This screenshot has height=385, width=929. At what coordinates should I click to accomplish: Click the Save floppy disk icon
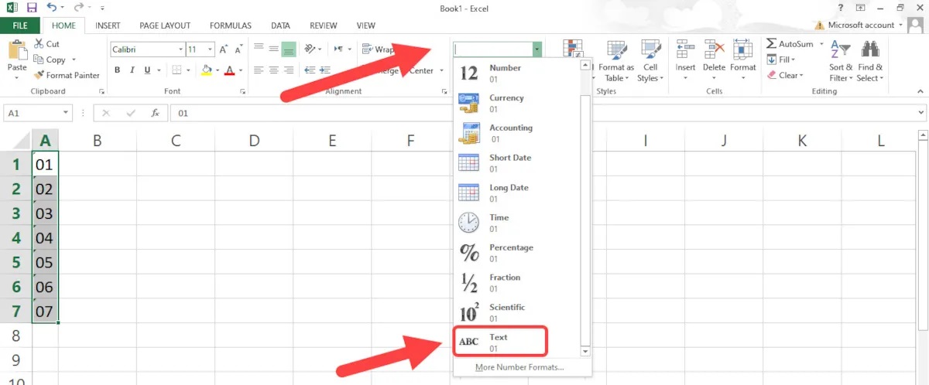coord(32,8)
